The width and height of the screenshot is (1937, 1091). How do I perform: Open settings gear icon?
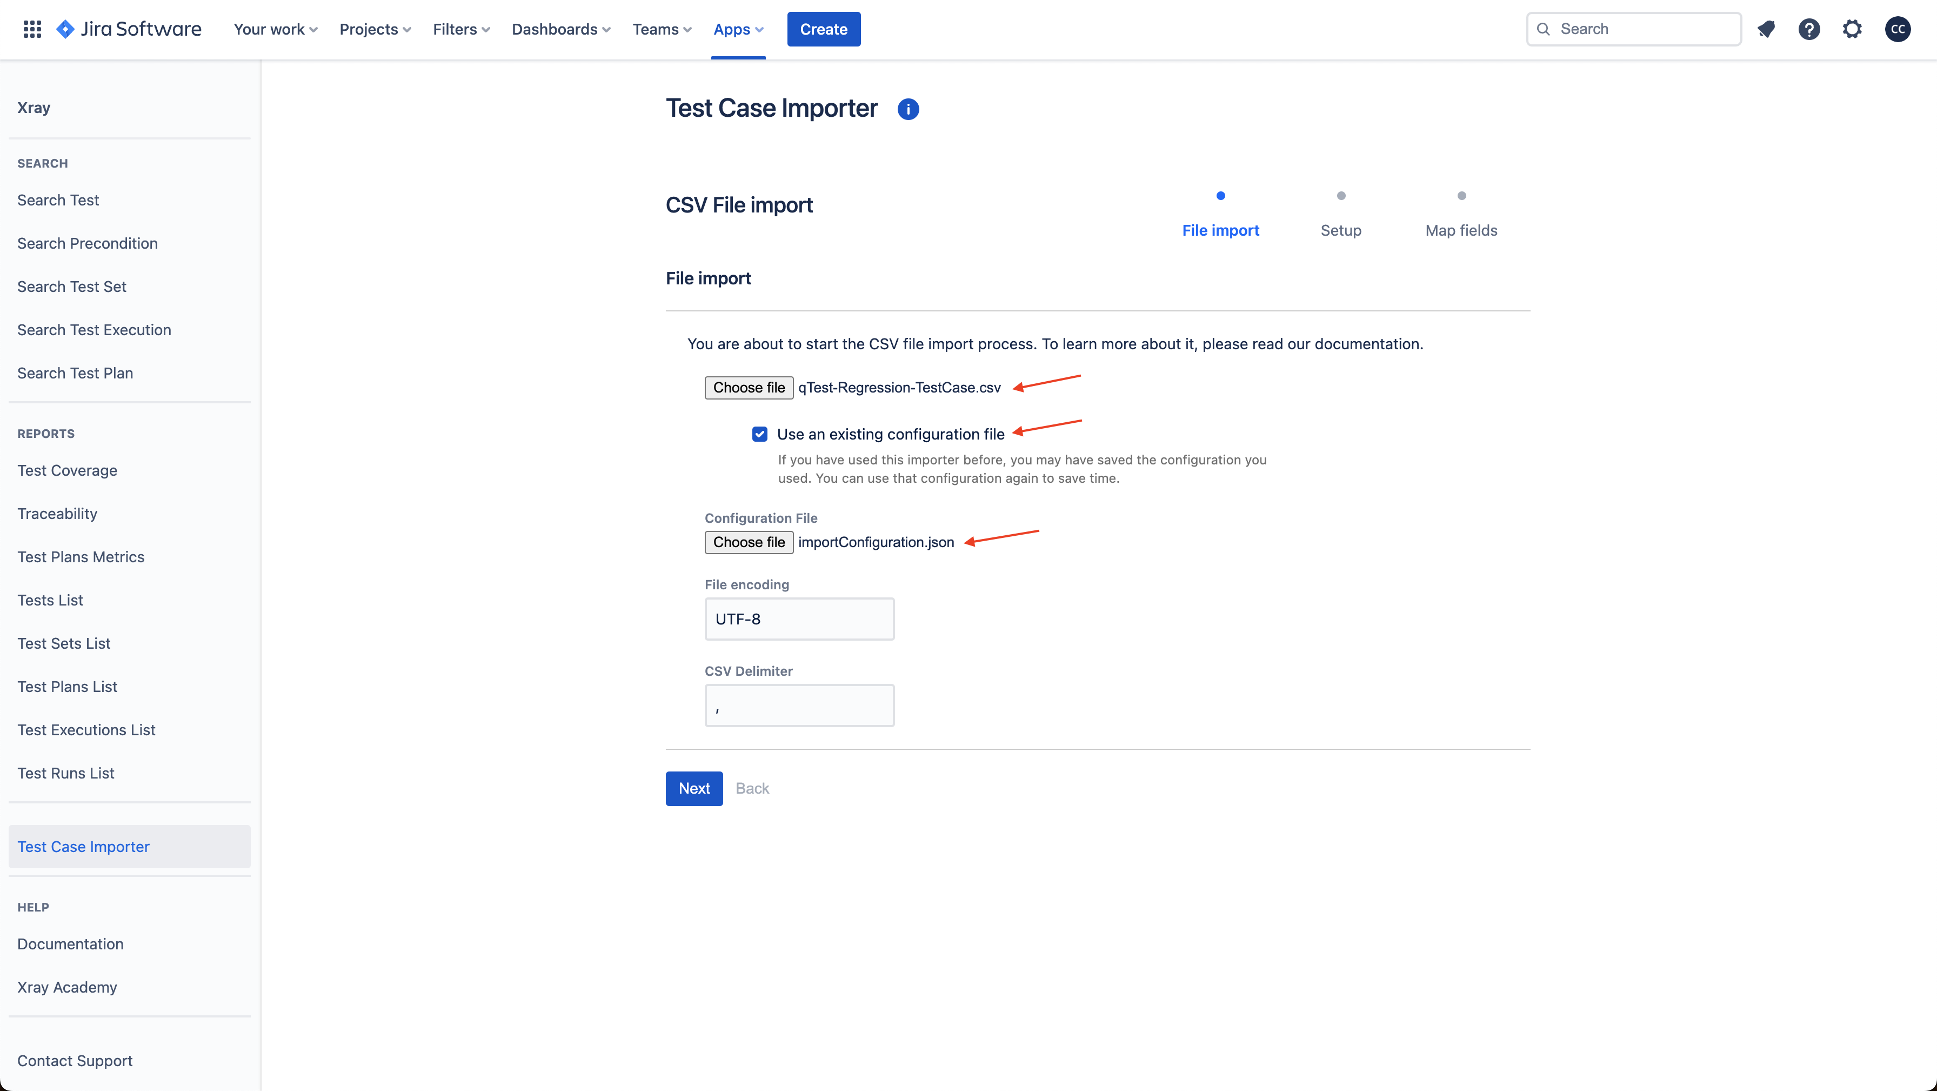point(1852,29)
